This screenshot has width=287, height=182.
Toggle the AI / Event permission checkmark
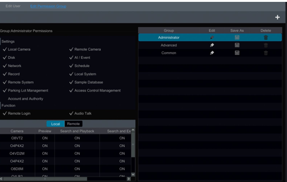pyautogui.click(x=71, y=58)
